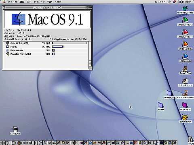Click the Color It! memory usage bar
This screenshot has height=145, width=194.
click(70, 43)
